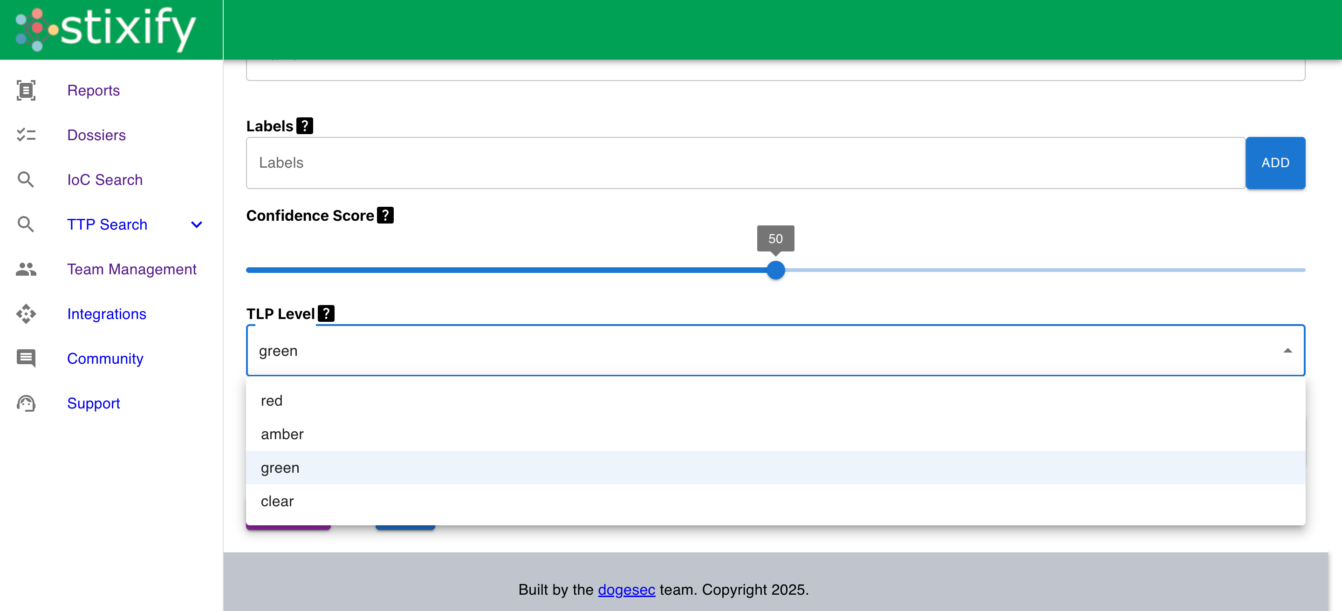Click the Team Management people icon
The height and width of the screenshot is (611, 1342).
(x=26, y=269)
